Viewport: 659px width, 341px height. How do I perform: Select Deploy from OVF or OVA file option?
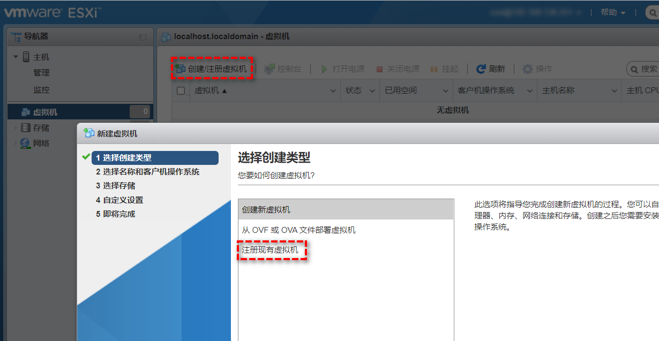pyautogui.click(x=298, y=230)
